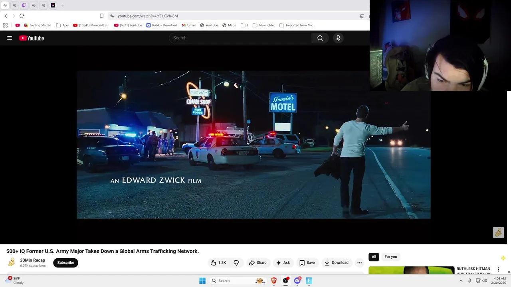Start voice search with microphone icon
Image resolution: width=511 pixels, height=287 pixels.
tap(338, 38)
